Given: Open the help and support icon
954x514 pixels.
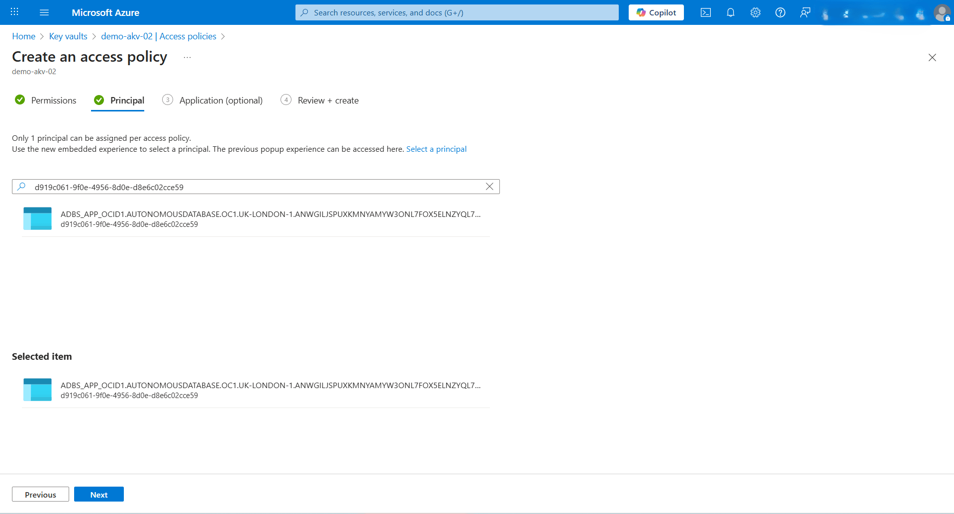Looking at the screenshot, I should [x=780, y=12].
